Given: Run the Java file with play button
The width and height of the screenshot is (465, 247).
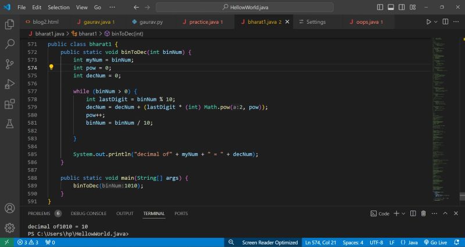Looking at the screenshot, I should click(x=428, y=22).
